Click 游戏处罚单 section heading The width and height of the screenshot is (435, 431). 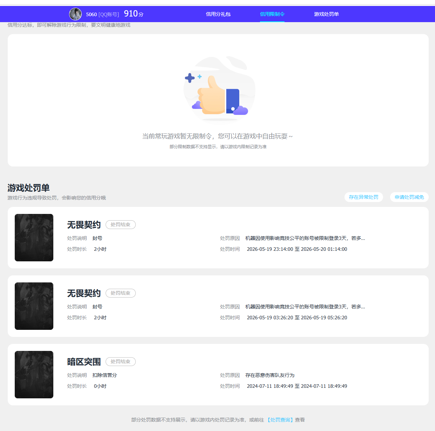point(28,188)
